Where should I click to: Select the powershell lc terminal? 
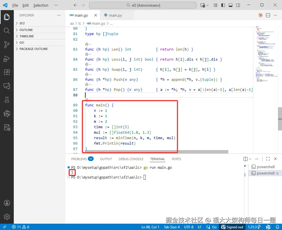pyautogui.click(x=265, y=173)
